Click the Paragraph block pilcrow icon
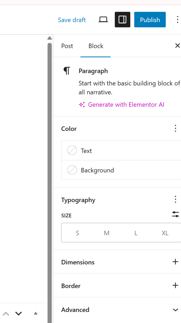Screen dimensions: 181x323 pyautogui.click(x=67, y=71)
